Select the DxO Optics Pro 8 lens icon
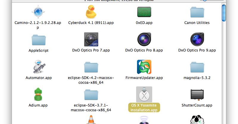The height and width of the screenshot is (124, 238). [x=144, y=39]
